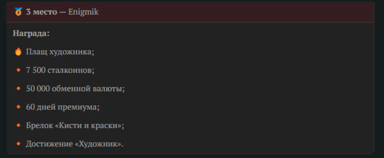Click the fire icon beside Плащ художника
This screenshot has height=158, width=384.
[x=18, y=52]
